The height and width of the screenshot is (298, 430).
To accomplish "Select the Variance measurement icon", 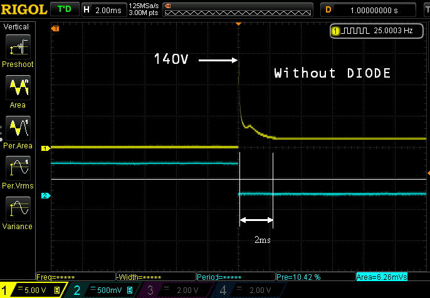I will [18, 208].
